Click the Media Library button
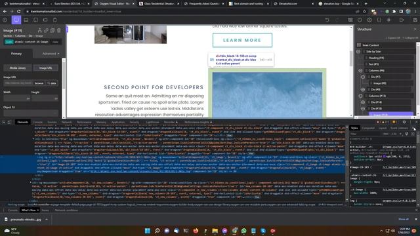The width and height of the screenshot is (420, 236). pos(18,68)
